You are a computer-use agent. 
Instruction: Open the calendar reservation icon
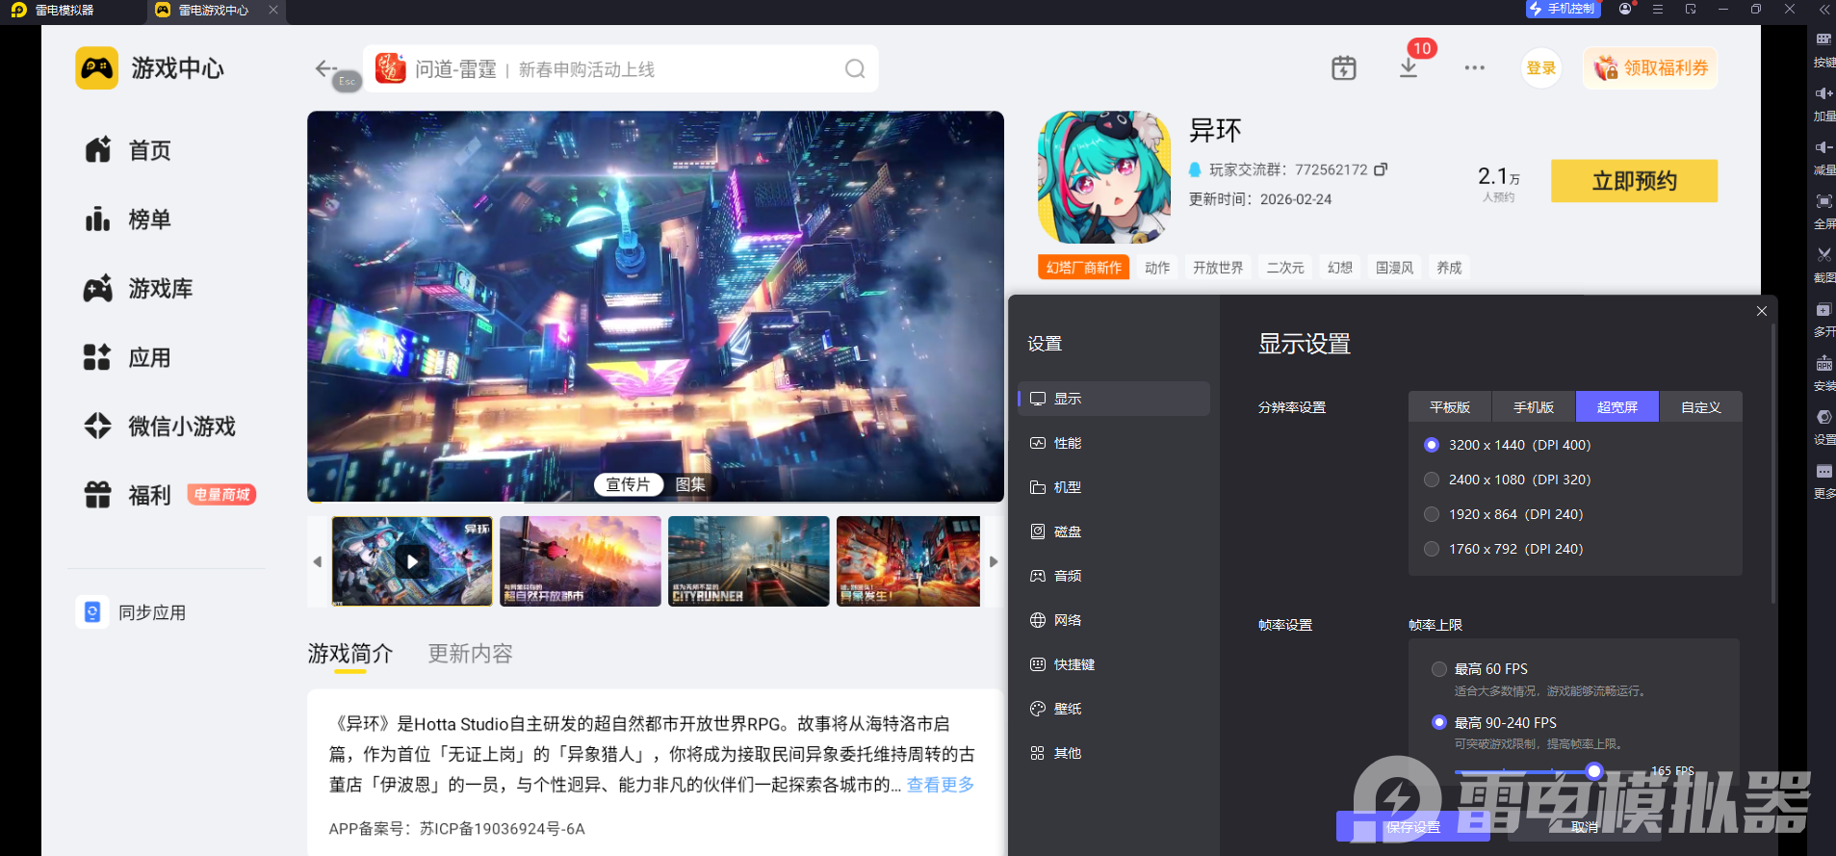tap(1344, 68)
